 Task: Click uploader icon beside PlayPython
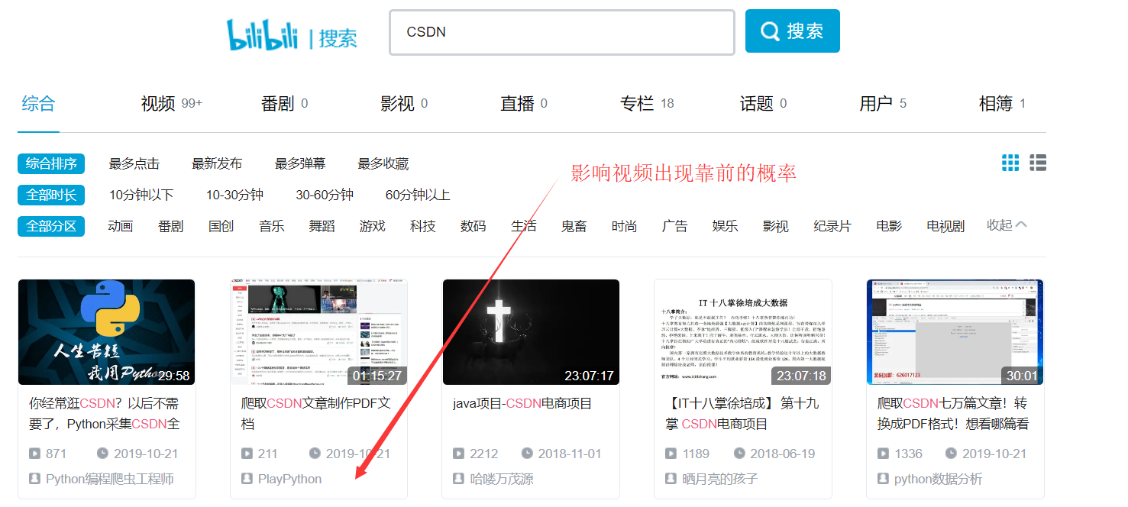(x=247, y=479)
